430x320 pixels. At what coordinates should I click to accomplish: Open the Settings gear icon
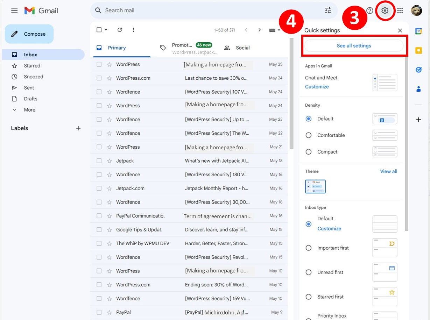[385, 10]
